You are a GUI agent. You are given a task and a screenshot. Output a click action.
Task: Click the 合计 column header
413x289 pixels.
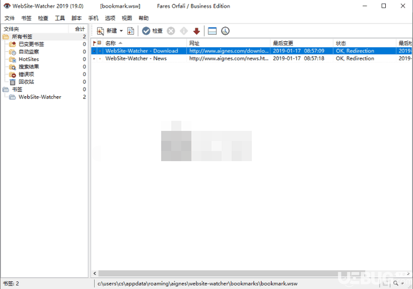pyautogui.click(x=78, y=29)
